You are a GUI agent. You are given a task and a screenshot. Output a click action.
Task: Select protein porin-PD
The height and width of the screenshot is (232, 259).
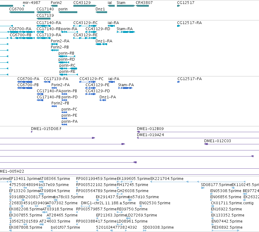pos(69,97)
